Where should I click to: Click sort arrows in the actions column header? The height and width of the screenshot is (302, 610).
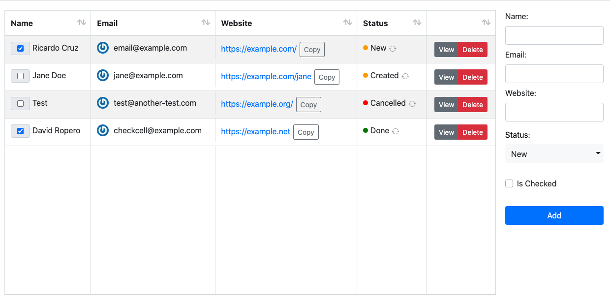click(x=486, y=23)
